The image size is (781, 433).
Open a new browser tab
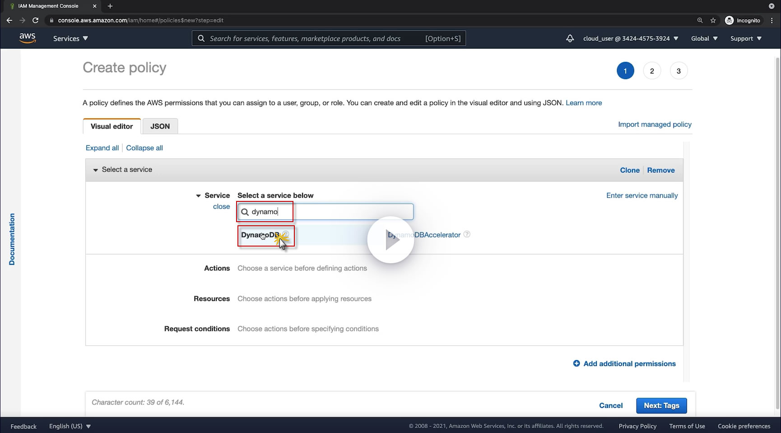click(x=110, y=6)
